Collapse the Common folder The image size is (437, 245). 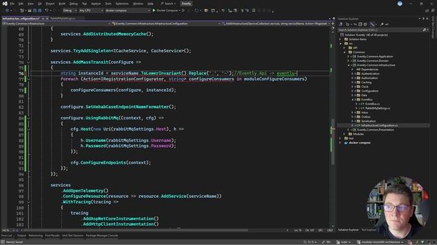coord(344,52)
